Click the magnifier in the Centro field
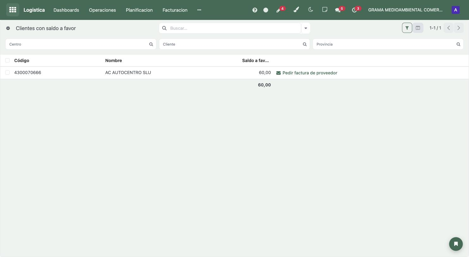 (x=151, y=44)
